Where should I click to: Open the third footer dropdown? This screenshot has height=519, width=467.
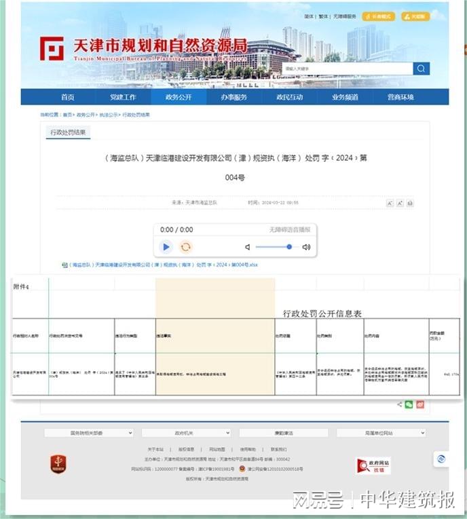click(284, 433)
